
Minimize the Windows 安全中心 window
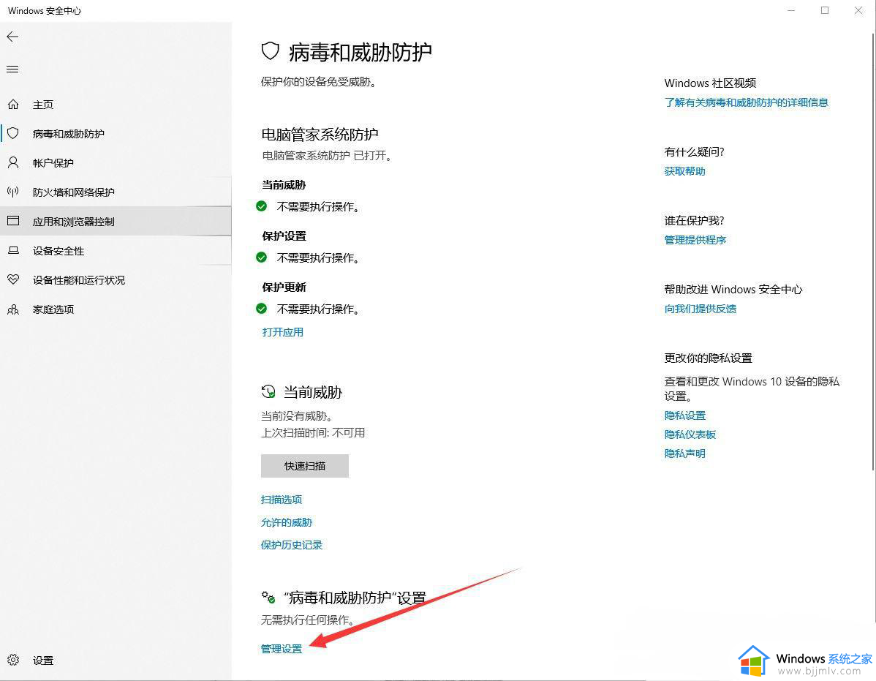pyautogui.click(x=791, y=11)
